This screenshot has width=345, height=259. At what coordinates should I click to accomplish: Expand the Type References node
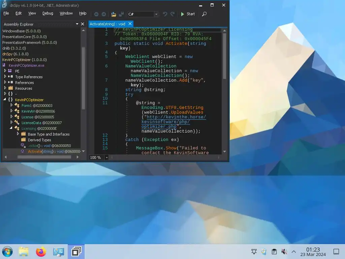[5, 77]
